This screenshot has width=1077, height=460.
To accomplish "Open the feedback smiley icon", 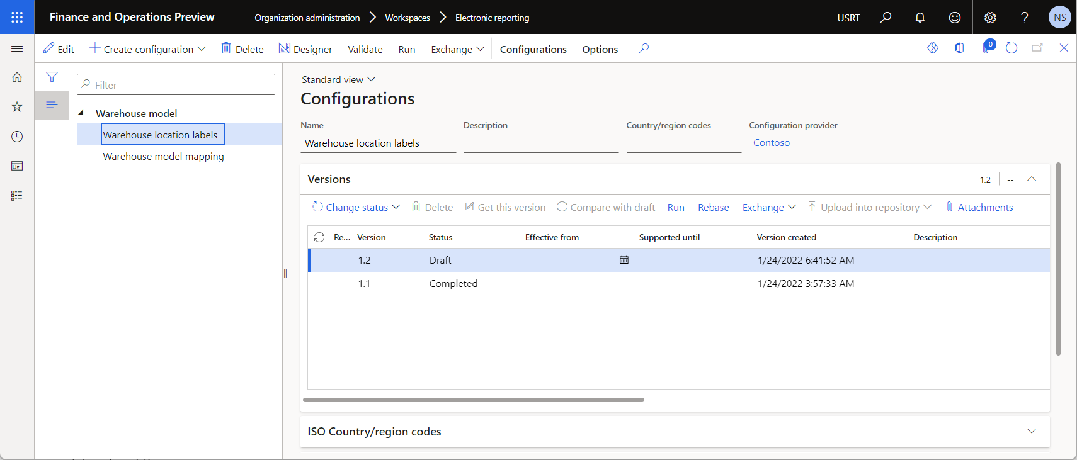I will point(955,17).
